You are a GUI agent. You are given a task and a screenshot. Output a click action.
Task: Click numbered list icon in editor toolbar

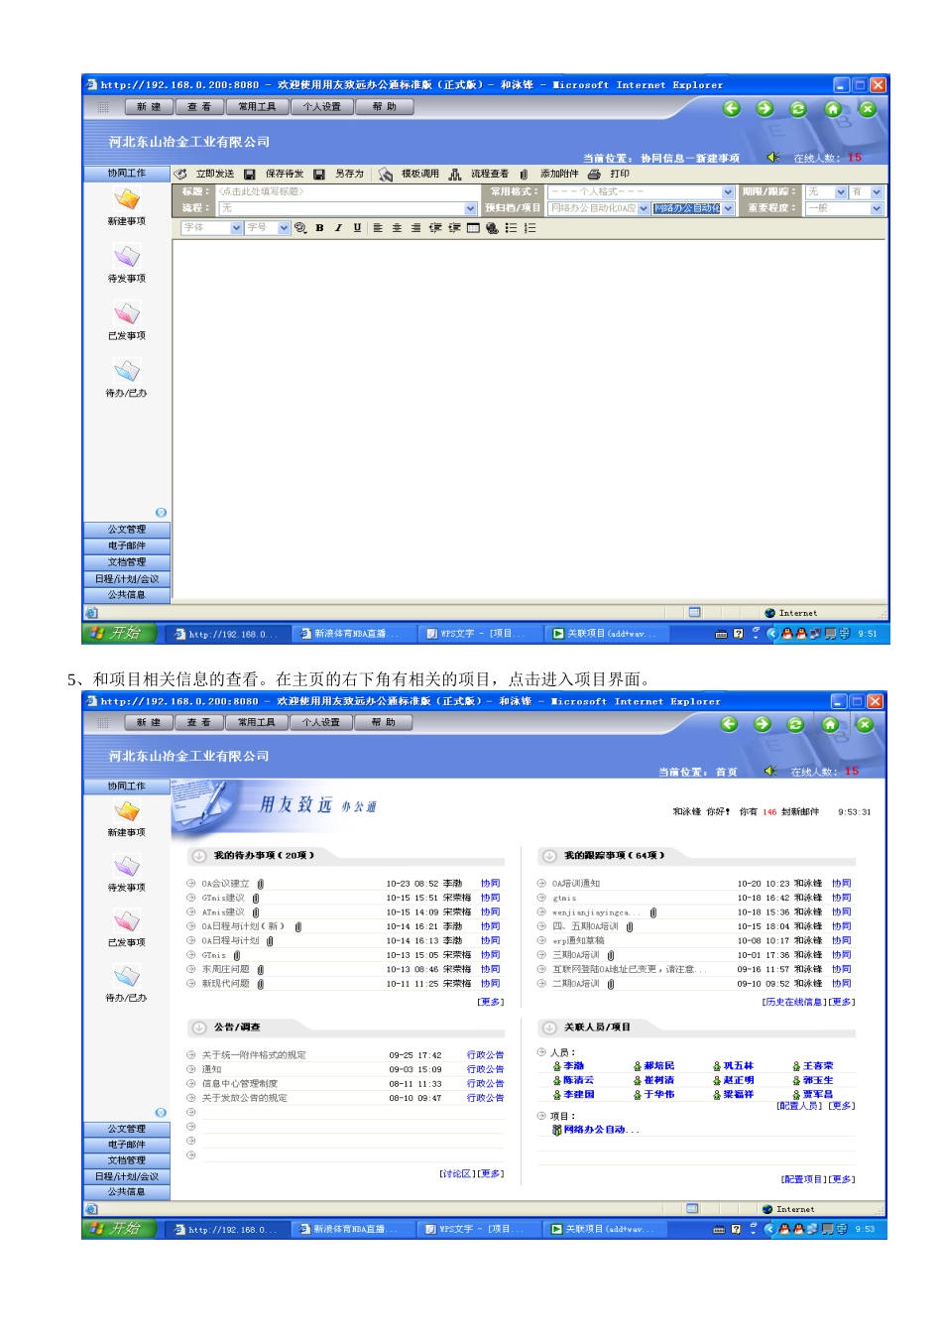(x=530, y=228)
